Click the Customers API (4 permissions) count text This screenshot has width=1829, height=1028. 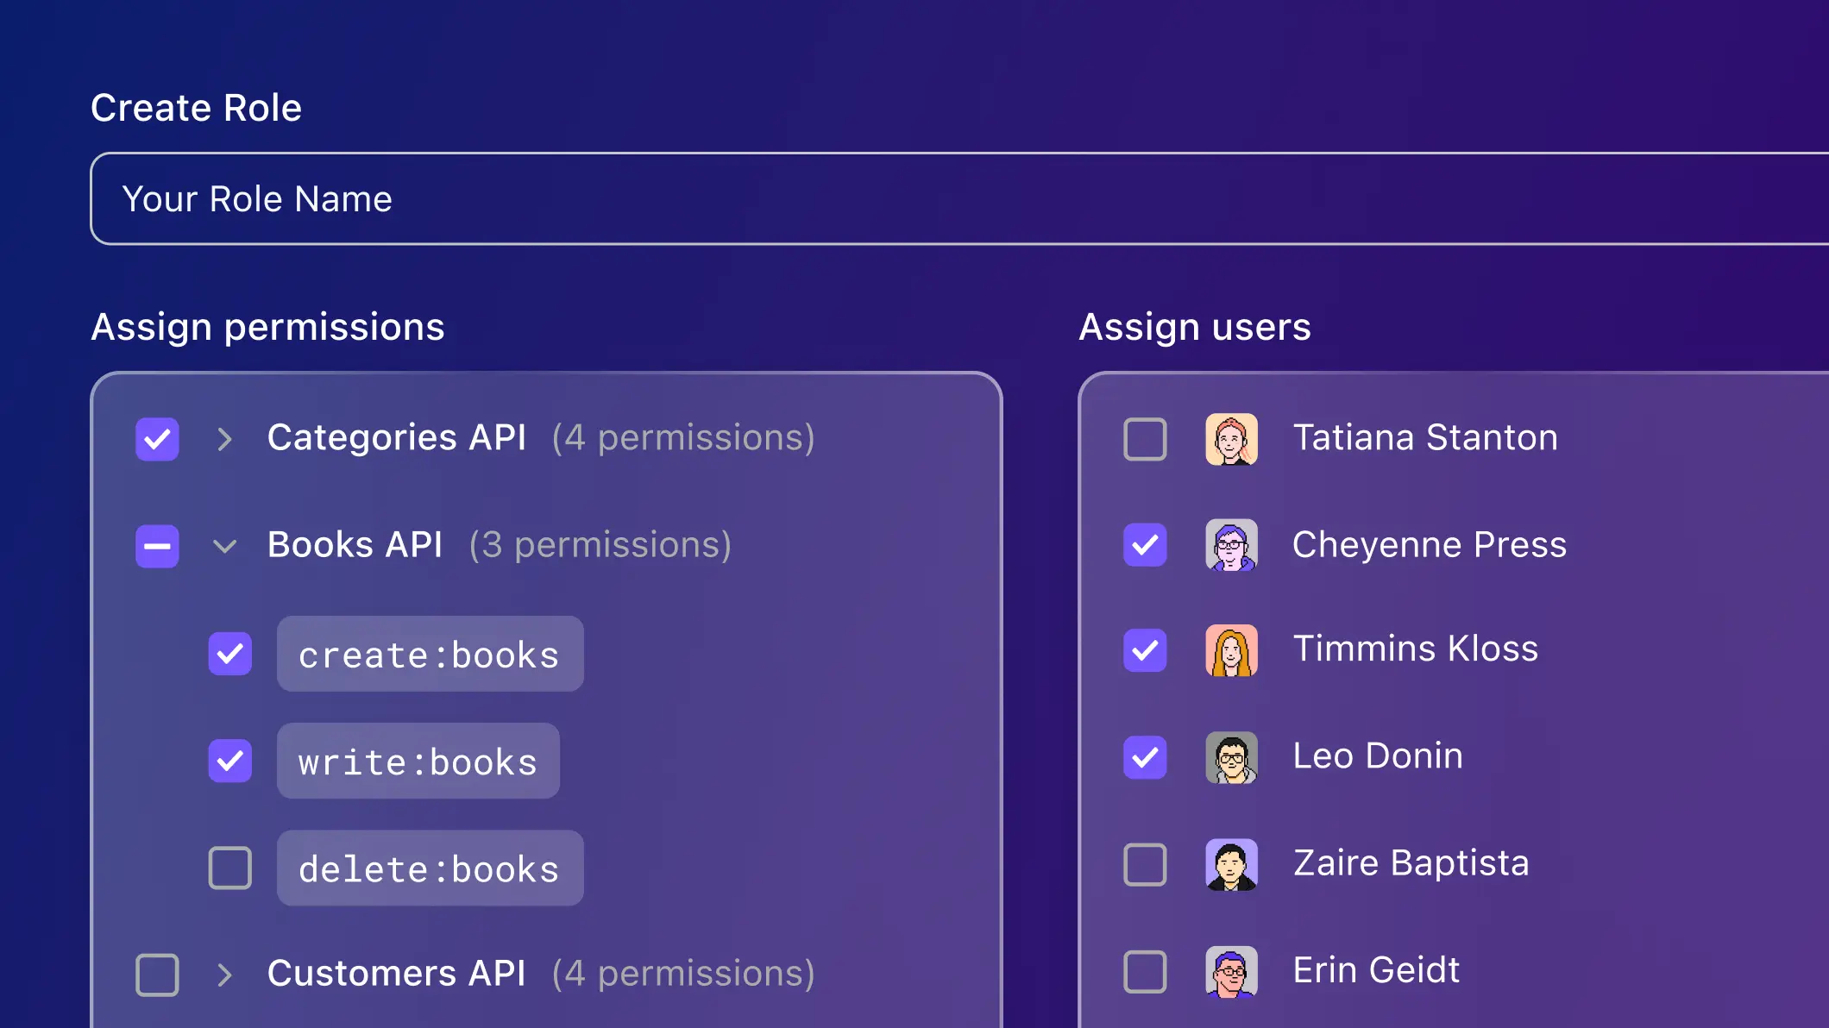(x=683, y=974)
